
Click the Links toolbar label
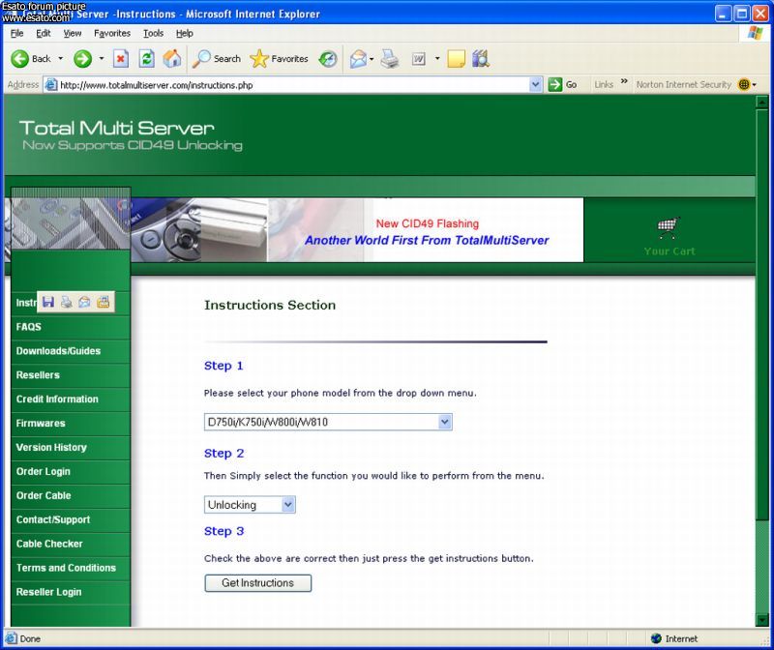[x=603, y=85]
